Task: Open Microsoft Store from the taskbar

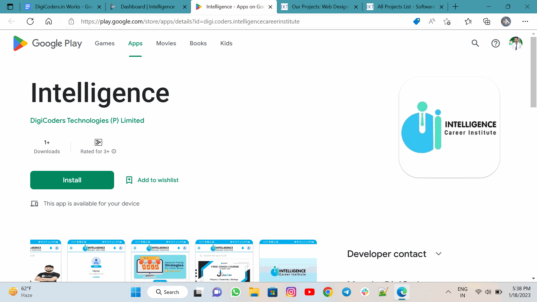Action: (272, 292)
